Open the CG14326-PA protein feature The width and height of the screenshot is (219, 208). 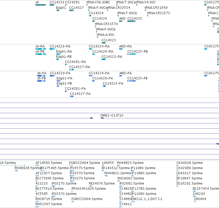pos(94,81)
